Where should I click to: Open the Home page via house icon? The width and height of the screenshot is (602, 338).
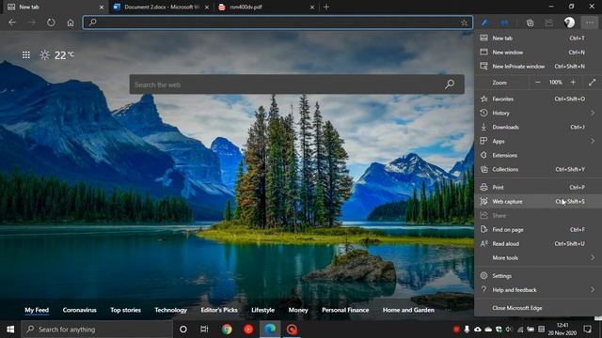tap(71, 23)
